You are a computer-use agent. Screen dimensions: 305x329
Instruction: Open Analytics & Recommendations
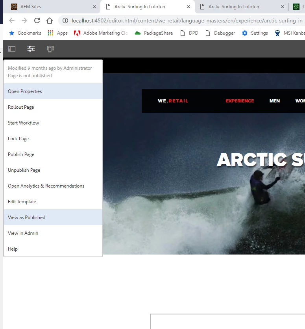click(53, 186)
